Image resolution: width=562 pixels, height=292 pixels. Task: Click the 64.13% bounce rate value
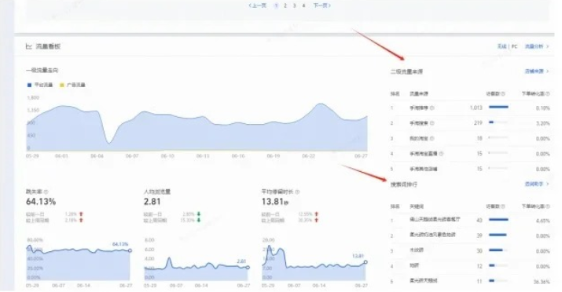41,202
